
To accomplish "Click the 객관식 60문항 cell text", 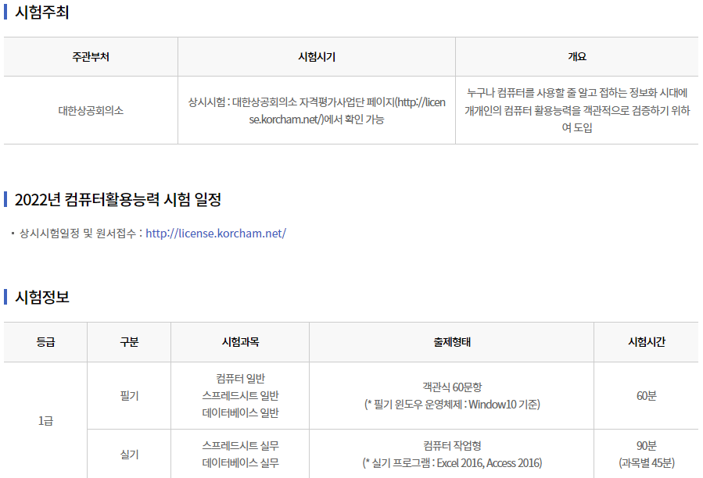I will (x=452, y=387).
